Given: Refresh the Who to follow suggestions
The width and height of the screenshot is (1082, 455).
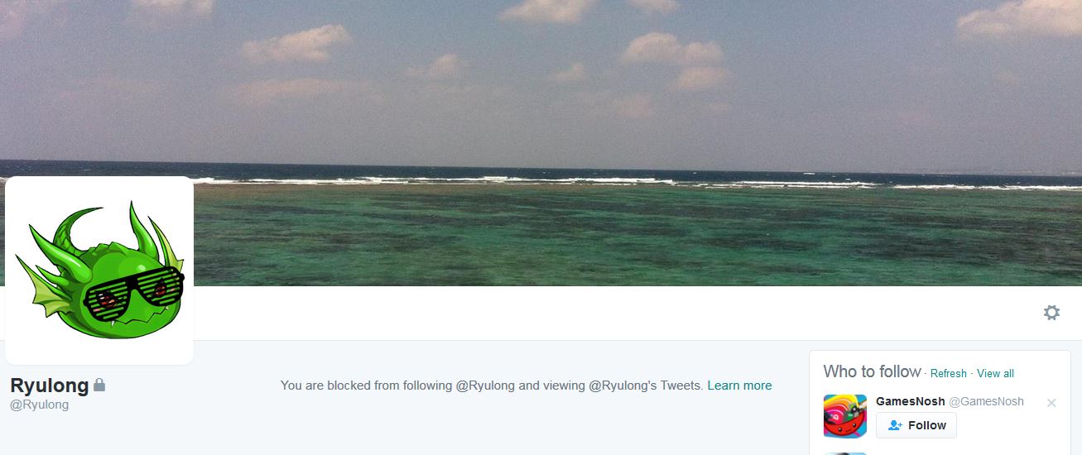Looking at the screenshot, I should 948,374.
